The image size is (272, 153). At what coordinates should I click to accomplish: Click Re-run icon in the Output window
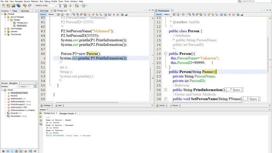[x=41, y=113]
